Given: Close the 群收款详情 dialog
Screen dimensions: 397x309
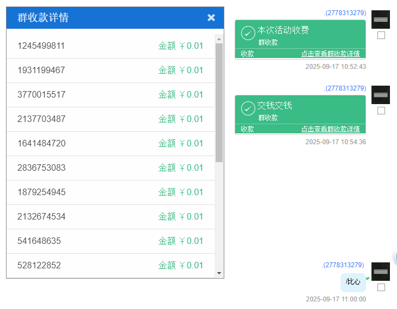Looking at the screenshot, I should tap(211, 18).
